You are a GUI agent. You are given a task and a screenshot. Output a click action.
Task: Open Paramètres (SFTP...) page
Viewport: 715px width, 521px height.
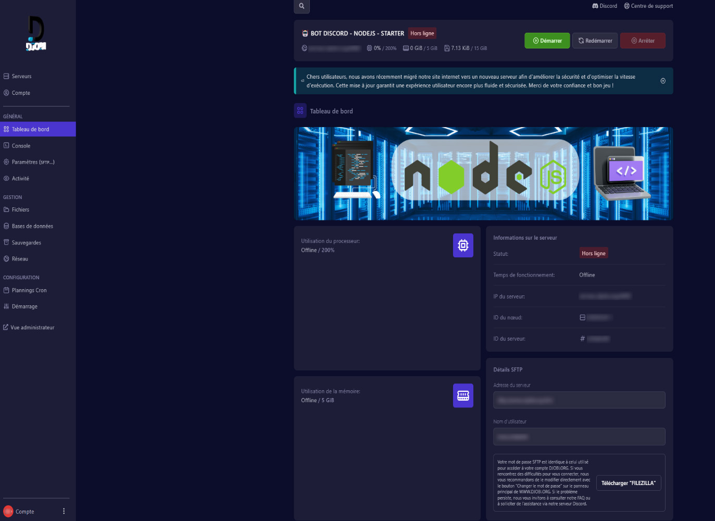click(x=37, y=162)
